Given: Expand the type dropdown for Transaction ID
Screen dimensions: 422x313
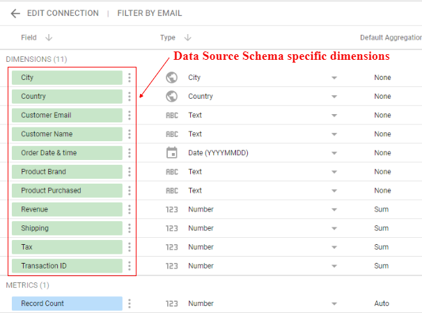Looking at the screenshot, I should [x=334, y=266].
